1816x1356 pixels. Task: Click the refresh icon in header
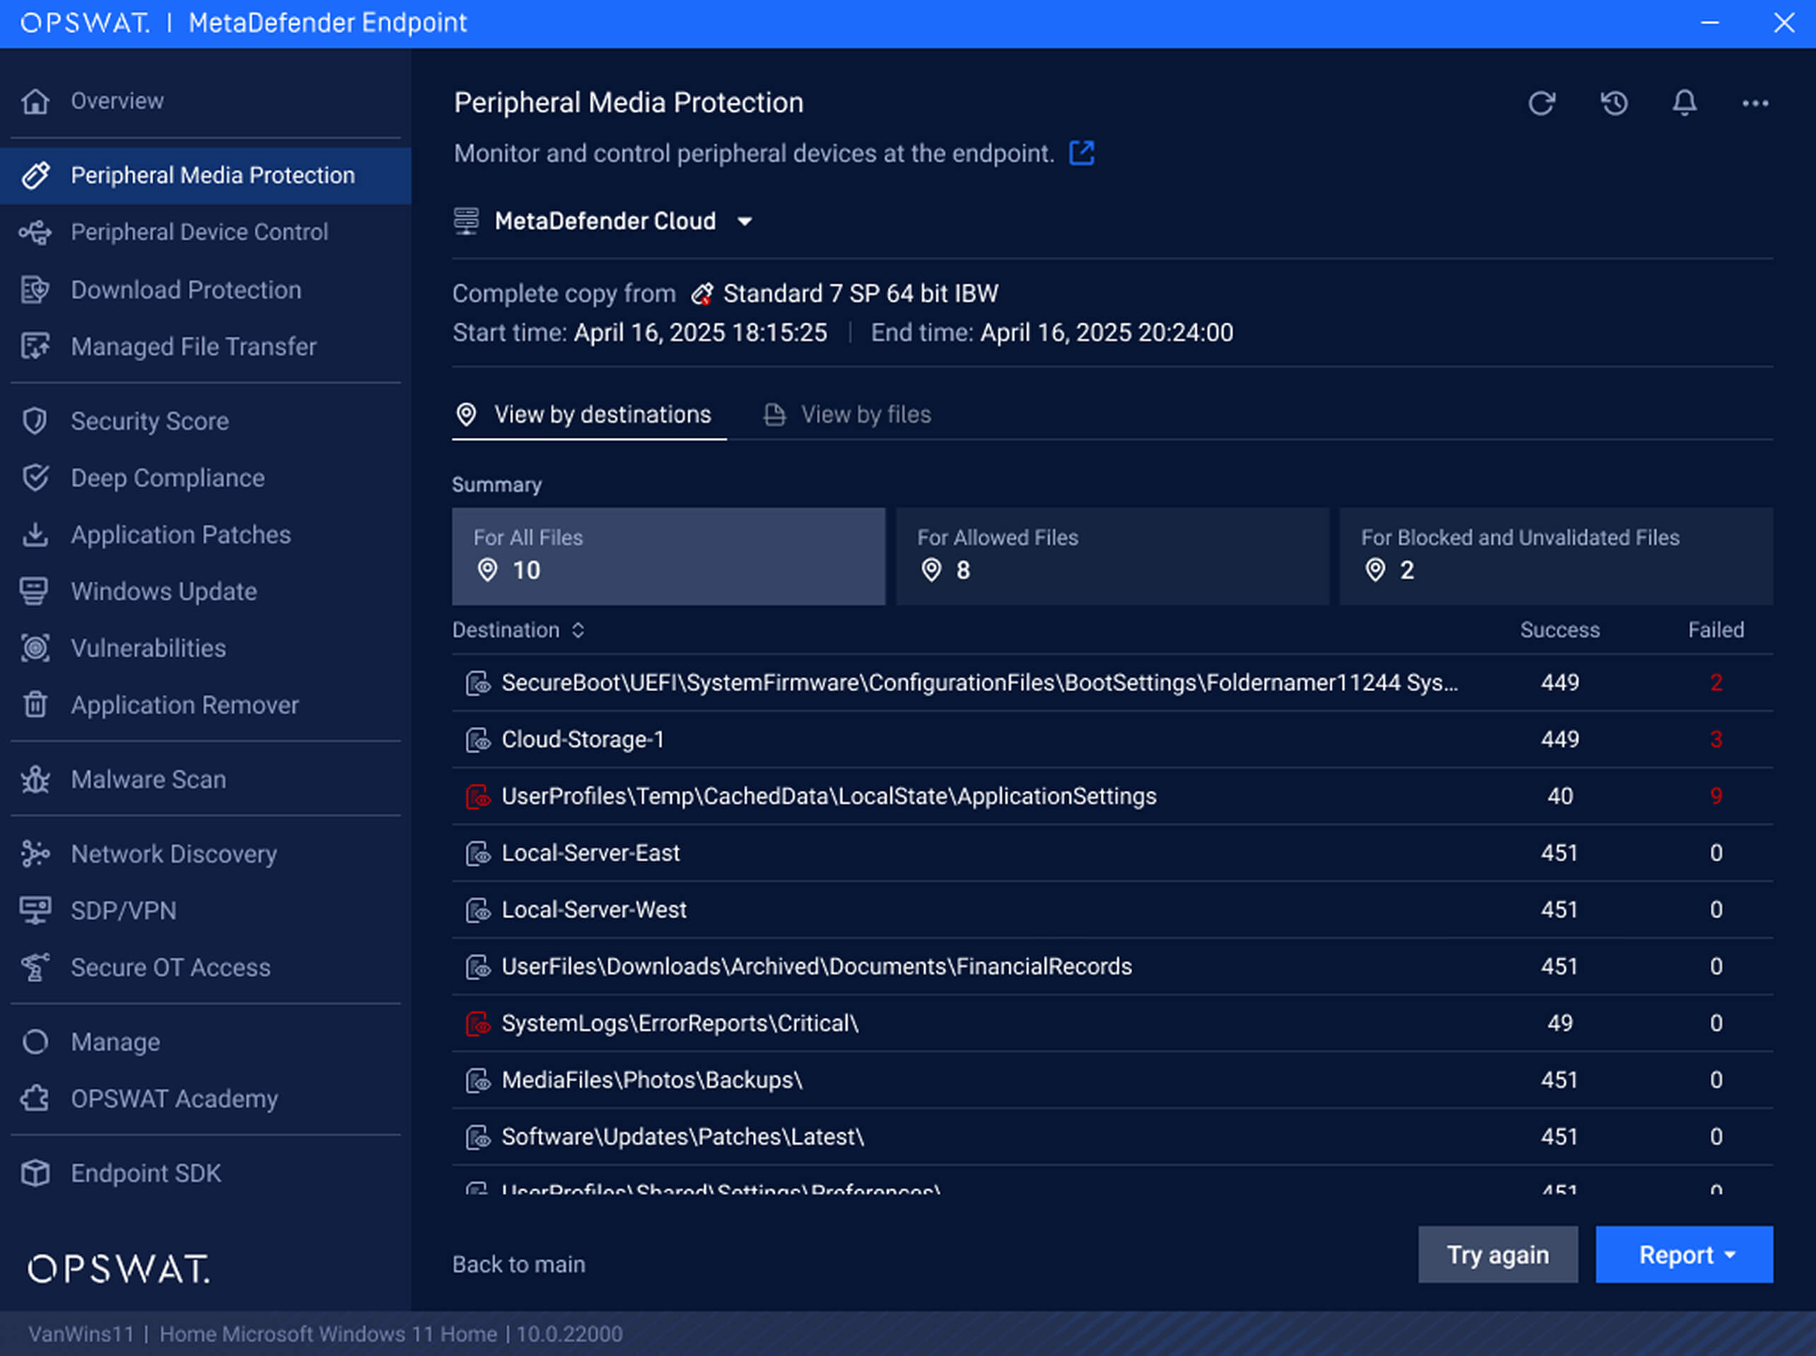point(1541,103)
